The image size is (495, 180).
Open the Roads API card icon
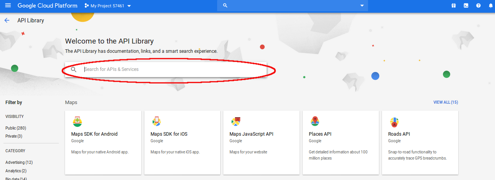pos(394,122)
